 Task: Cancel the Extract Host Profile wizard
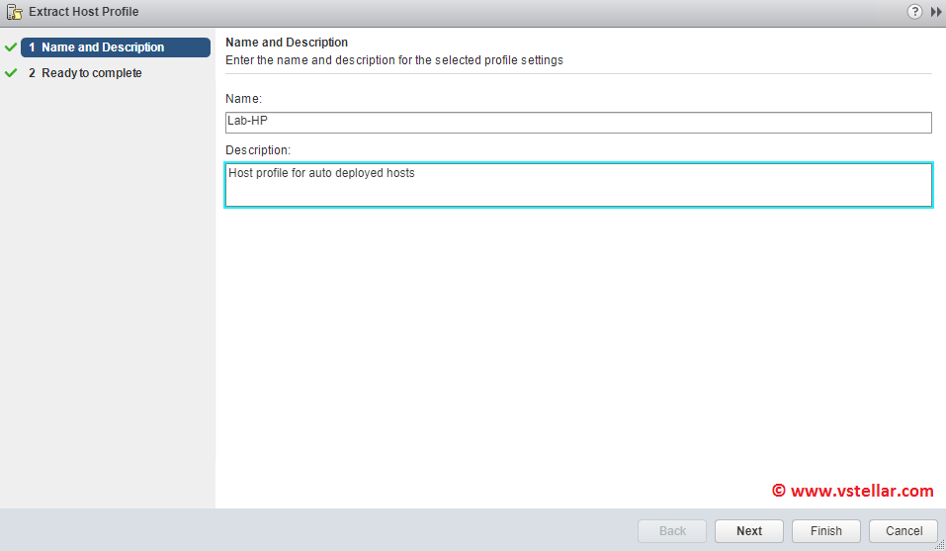903,530
